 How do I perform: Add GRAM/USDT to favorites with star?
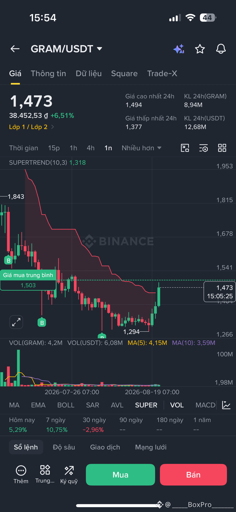(200, 49)
